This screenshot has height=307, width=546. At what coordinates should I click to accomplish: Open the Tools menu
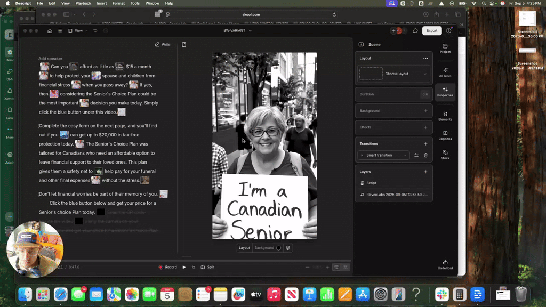coord(135,3)
